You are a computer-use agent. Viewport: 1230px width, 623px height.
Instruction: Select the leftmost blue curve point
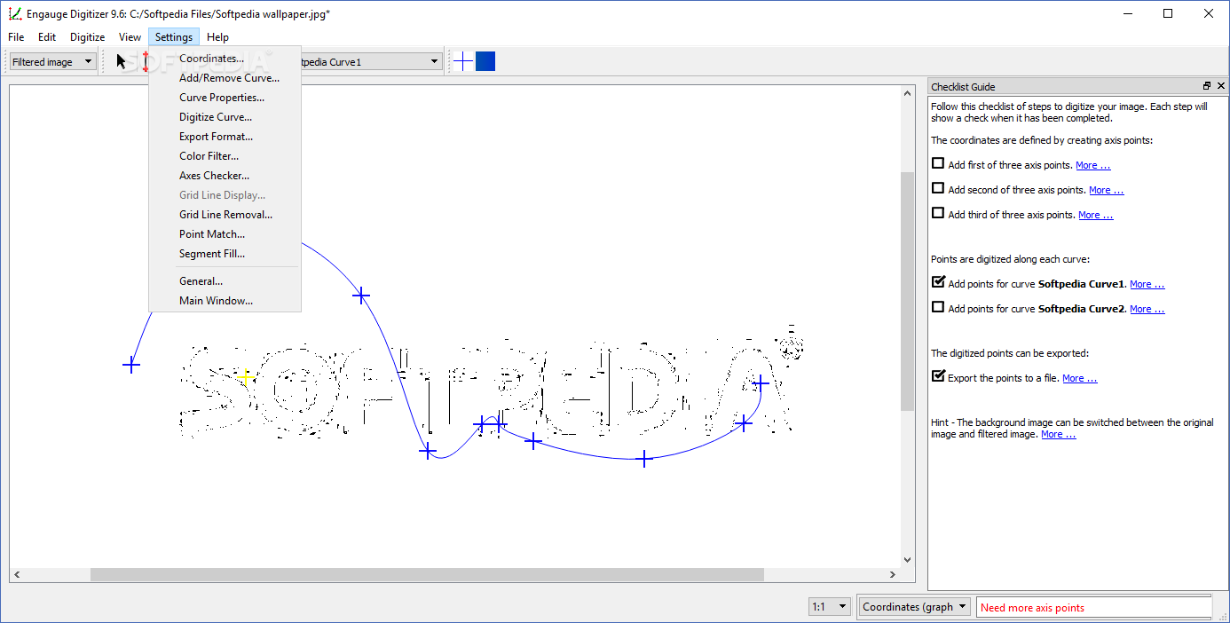tap(131, 364)
